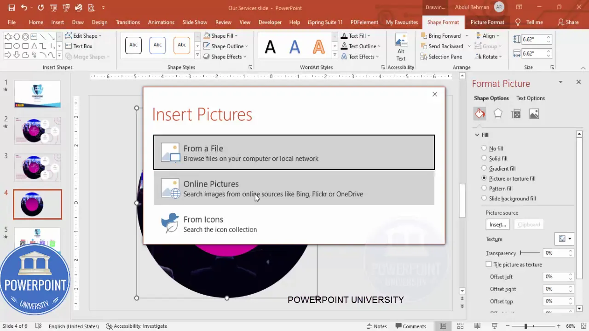The height and width of the screenshot is (331, 589).
Task: Click the Share button
Action: (x=568, y=22)
